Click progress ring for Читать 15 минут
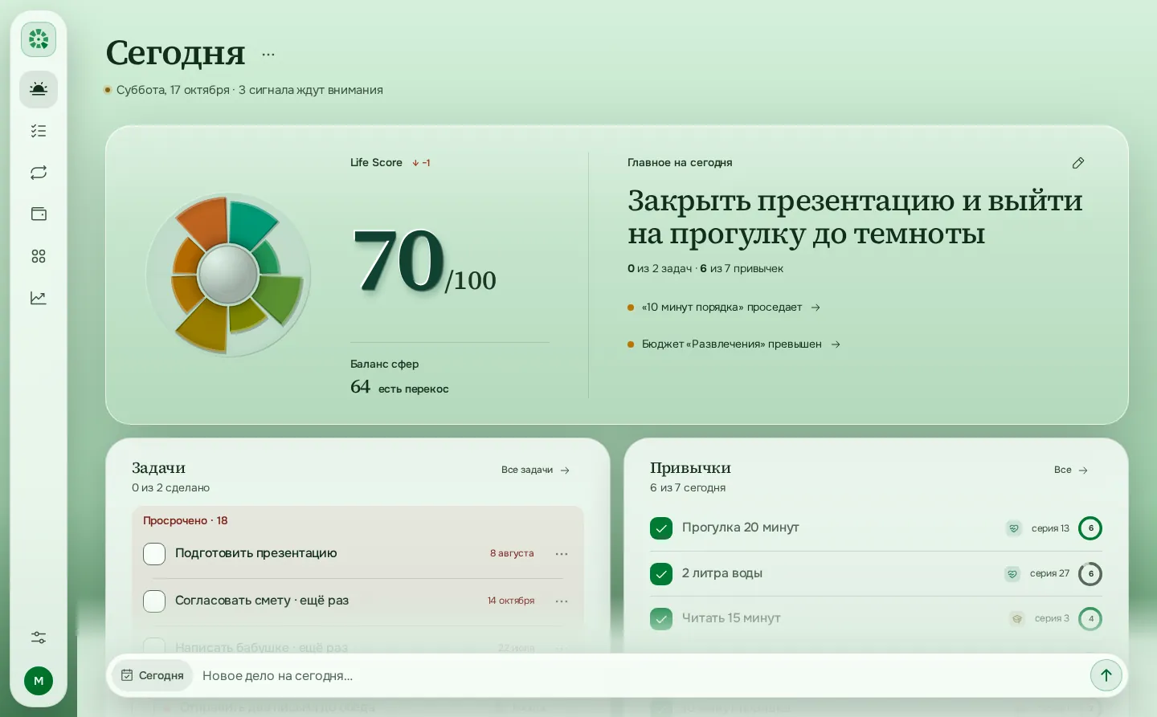The height and width of the screenshot is (717, 1157). [1090, 619]
